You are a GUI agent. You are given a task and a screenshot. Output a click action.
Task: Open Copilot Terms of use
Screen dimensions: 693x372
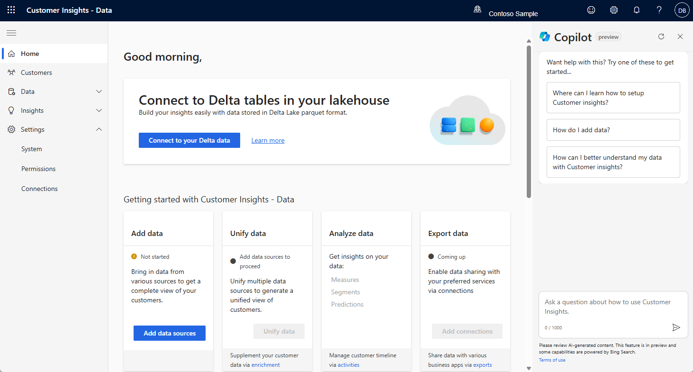[552, 360]
